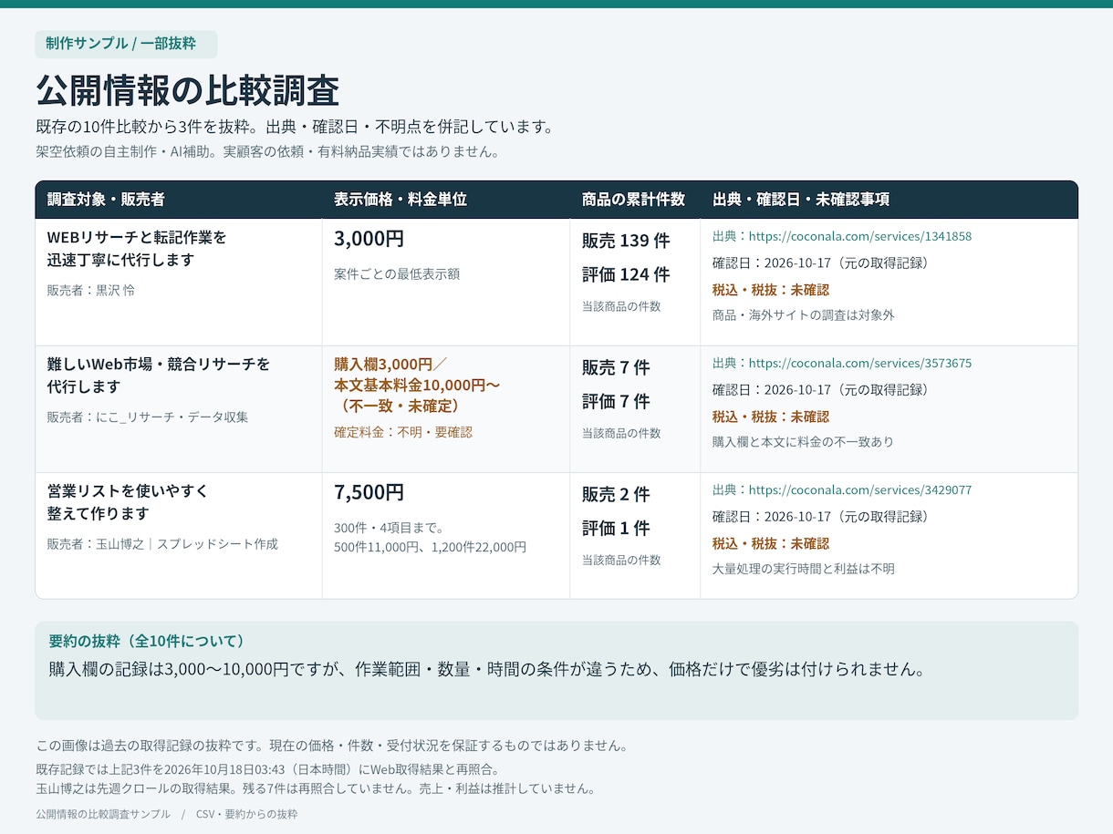Screen dimensions: 1113x834
Task: Click 300件・4項目まで。 pricing note
Action: pos(389,528)
